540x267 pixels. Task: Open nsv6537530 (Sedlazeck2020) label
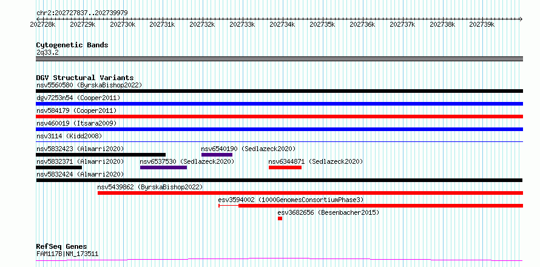click(187, 161)
